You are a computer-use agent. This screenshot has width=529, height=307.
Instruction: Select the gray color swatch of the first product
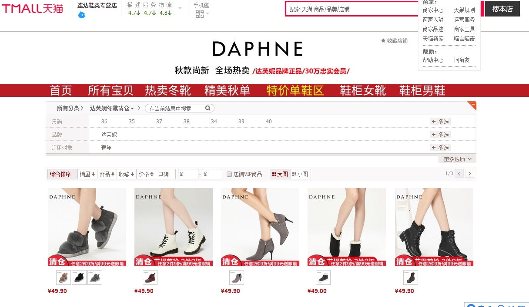(95, 277)
